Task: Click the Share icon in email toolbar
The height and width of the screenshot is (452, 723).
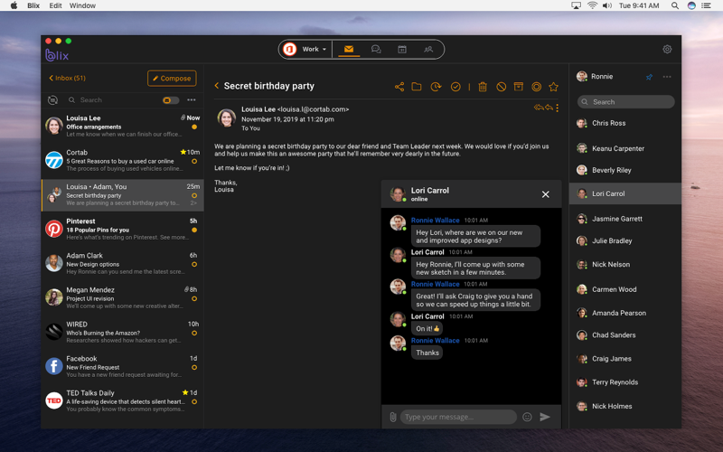Action: point(399,86)
